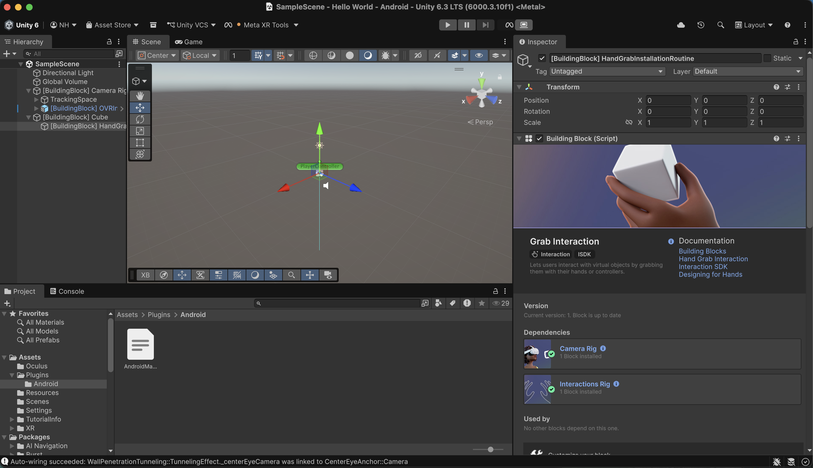813x468 pixels.
Task: Select the Hand view tool
Action: coord(140,96)
